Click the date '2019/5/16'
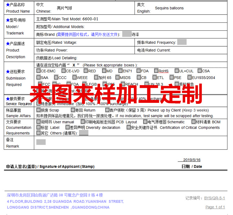233x215 pixels. point(192,160)
